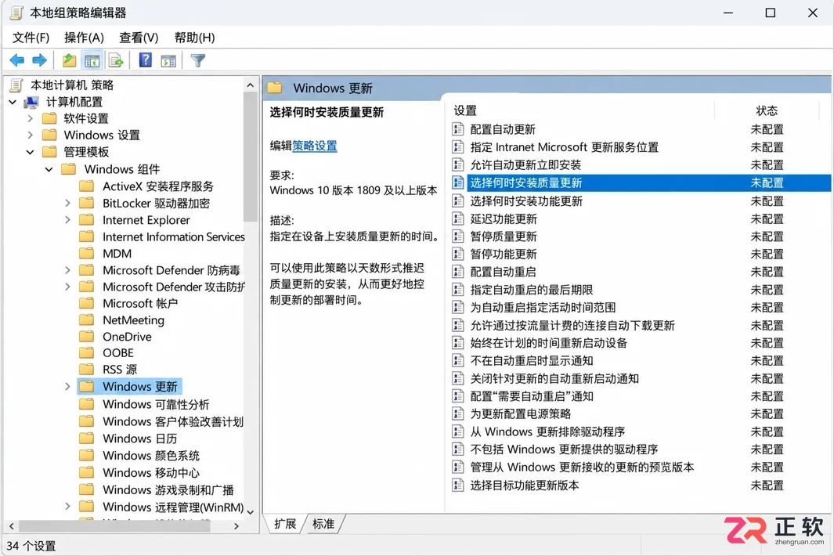This screenshot has height=556, width=834.
Task: Click the folder icon of Windows 日历
Action: pyautogui.click(x=87, y=439)
